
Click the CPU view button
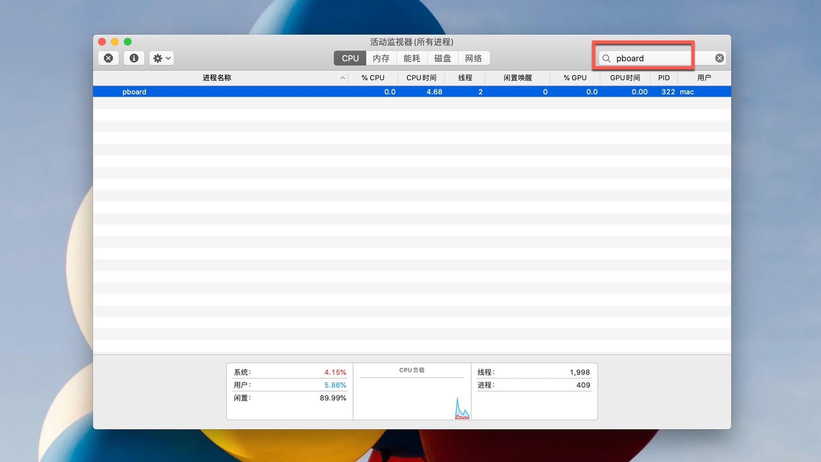[x=350, y=58]
